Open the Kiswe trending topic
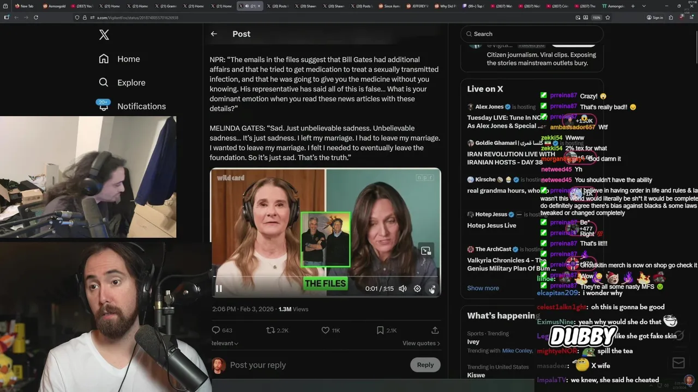 (476, 375)
